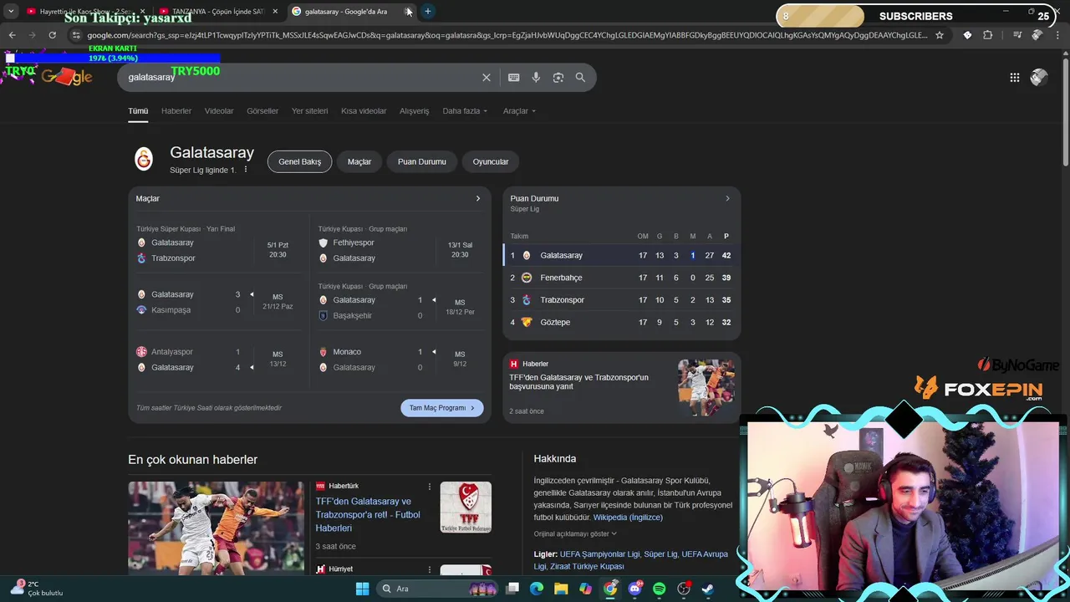The height and width of the screenshot is (602, 1070).
Task: Switch to Haberler tab
Action: click(x=176, y=111)
